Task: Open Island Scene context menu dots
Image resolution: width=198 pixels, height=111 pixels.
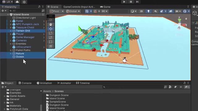Action: click(x=43, y=14)
